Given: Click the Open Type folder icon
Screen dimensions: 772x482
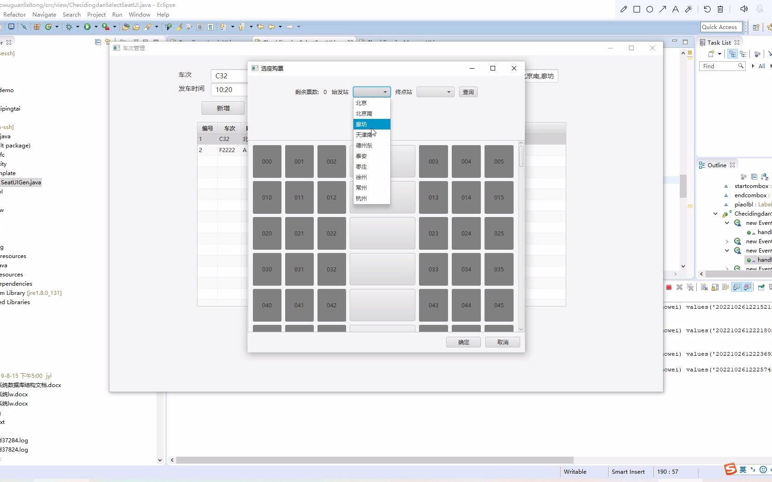Looking at the screenshot, I should click(x=126, y=27).
